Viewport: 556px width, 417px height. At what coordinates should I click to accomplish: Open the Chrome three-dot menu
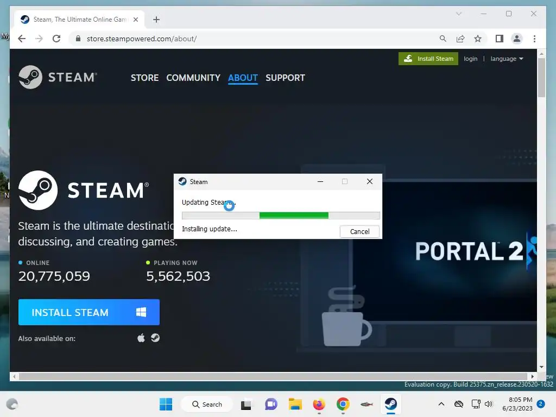click(x=534, y=39)
